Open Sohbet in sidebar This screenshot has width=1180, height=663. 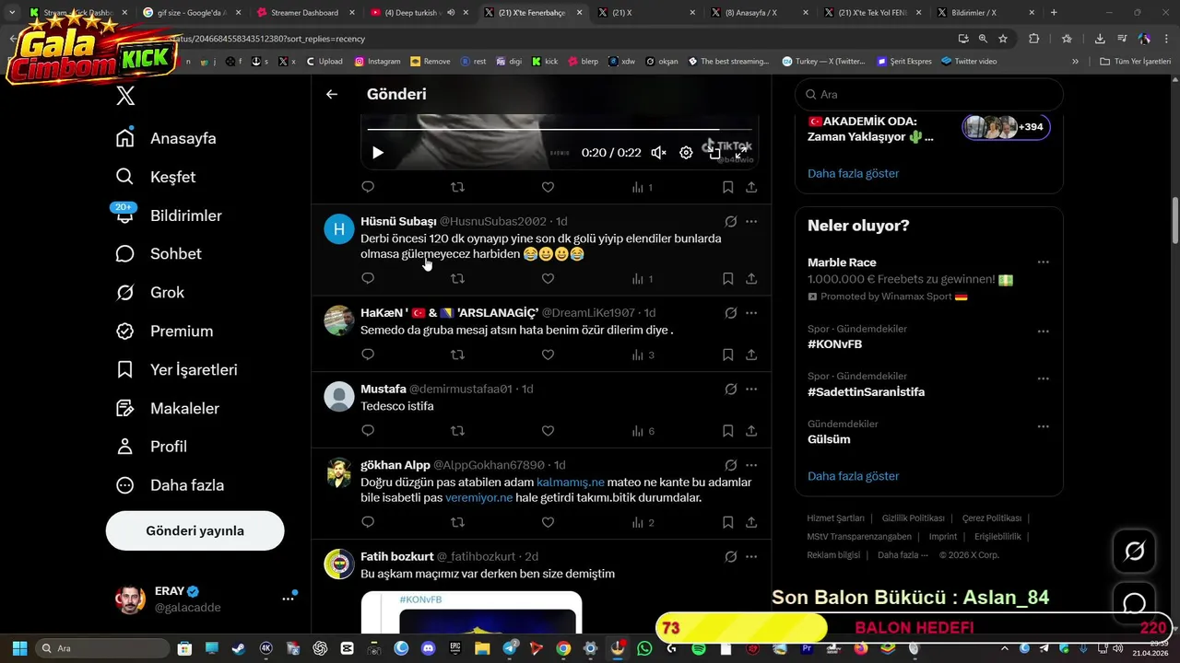[159, 254]
